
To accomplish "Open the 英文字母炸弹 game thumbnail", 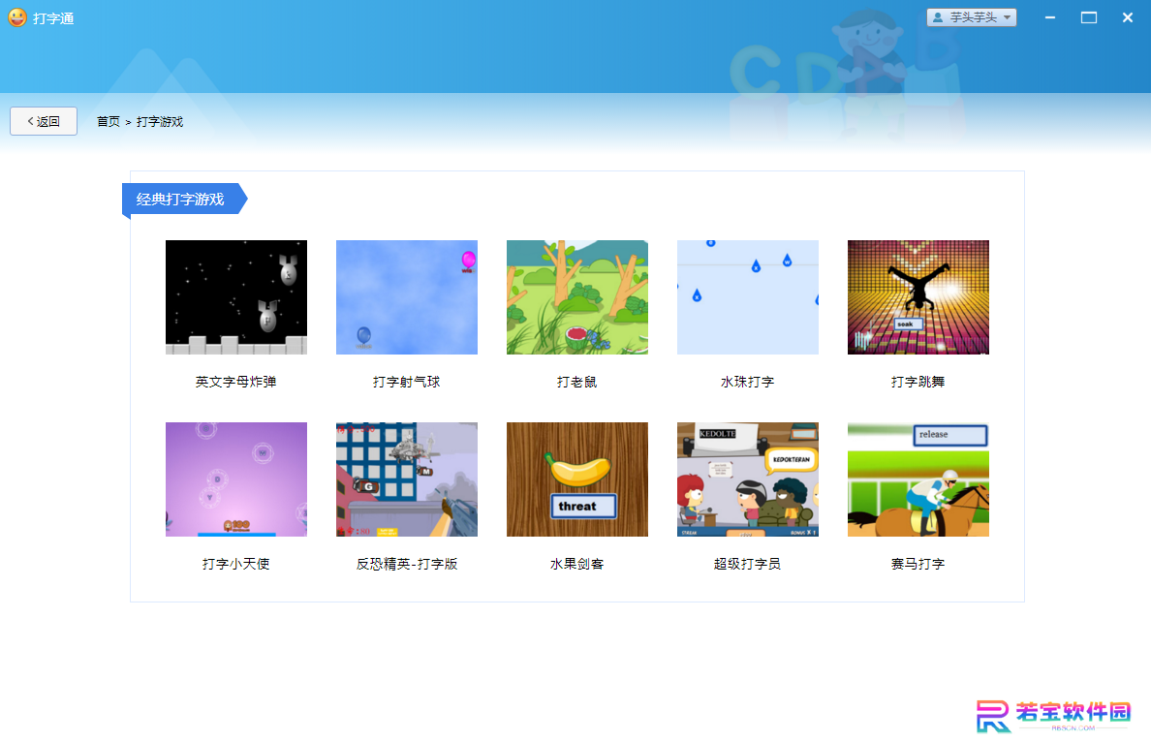I will click(236, 297).
